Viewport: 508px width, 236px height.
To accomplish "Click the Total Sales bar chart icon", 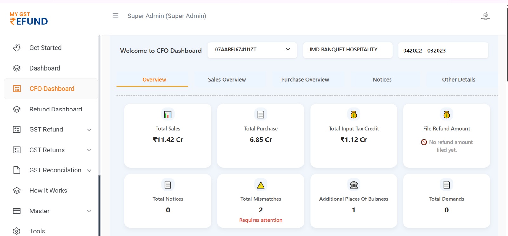I will coord(168,114).
